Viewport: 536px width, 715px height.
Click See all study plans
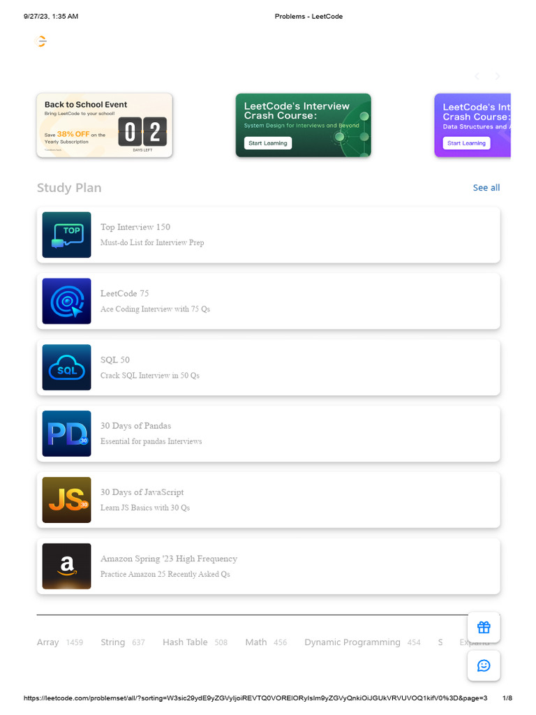pyautogui.click(x=486, y=187)
